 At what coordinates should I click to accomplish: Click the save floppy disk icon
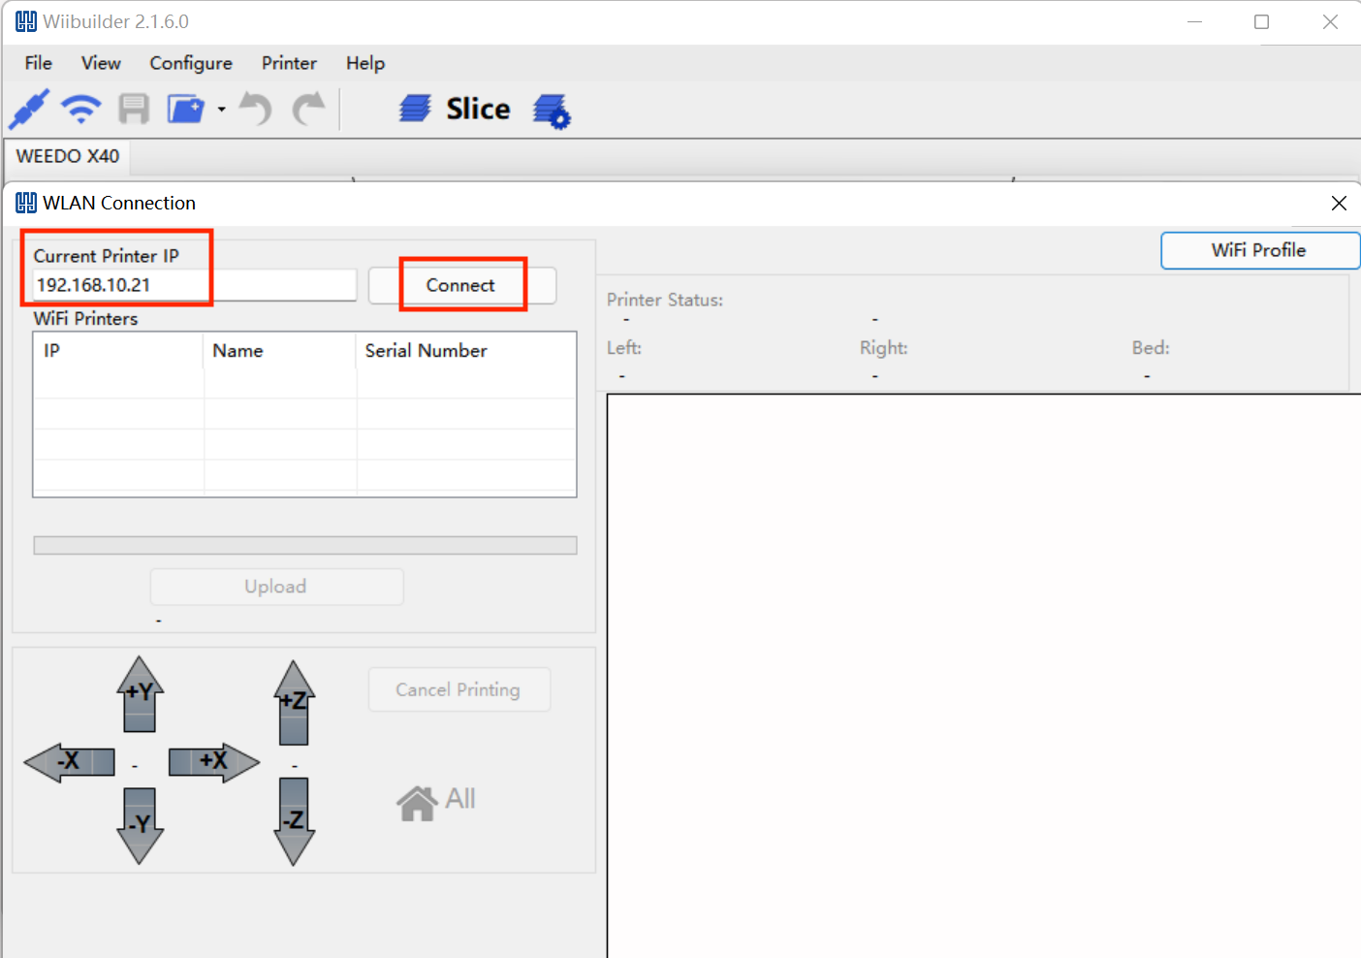tap(134, 109)
